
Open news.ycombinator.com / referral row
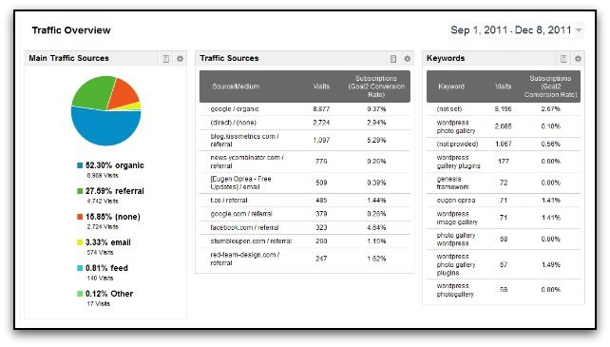pos(305,162)
